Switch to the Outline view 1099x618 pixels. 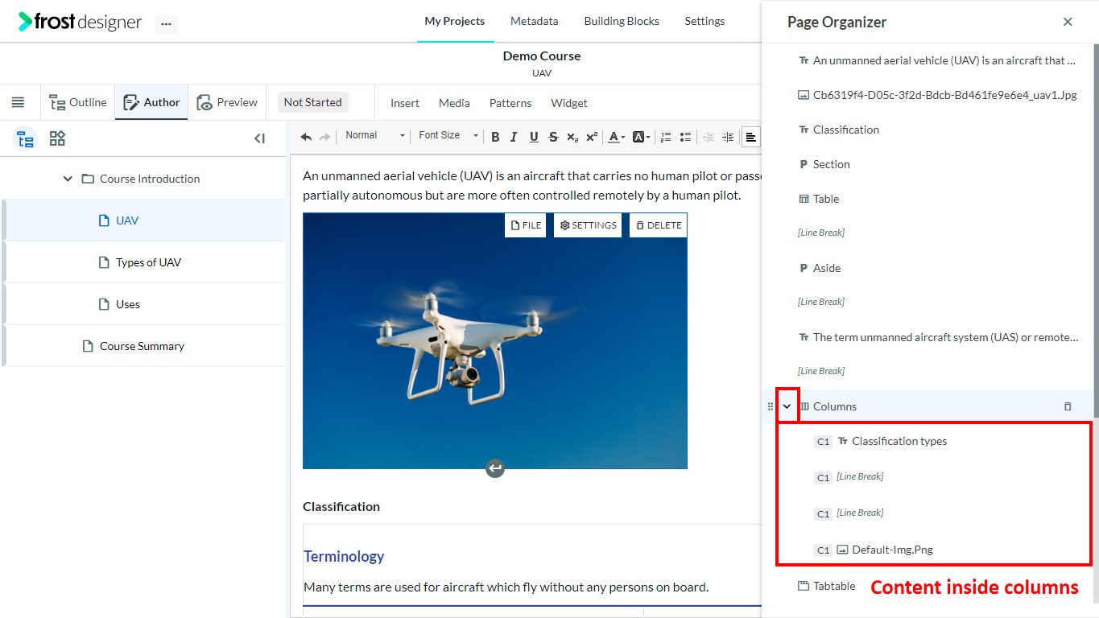pyautogui.click(x=78, y=102)
